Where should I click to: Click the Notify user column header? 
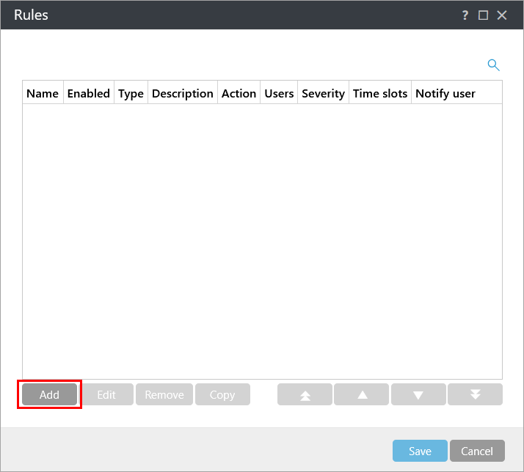445,93
